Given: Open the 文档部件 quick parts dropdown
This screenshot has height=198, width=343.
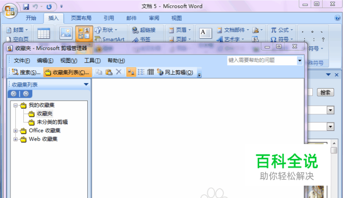Looking at the screenshot, I should point(233,30).
